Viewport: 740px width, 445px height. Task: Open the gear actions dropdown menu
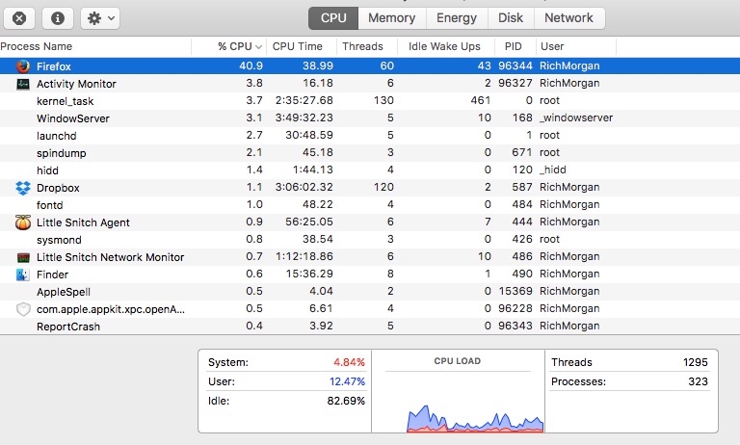pos(100,18)
